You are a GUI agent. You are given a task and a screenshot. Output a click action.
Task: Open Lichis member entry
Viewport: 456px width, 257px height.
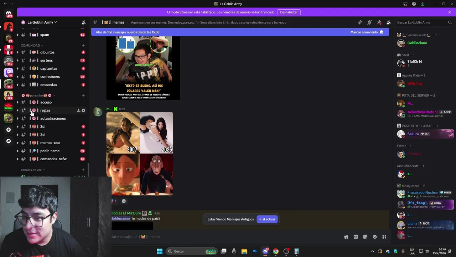425,225
